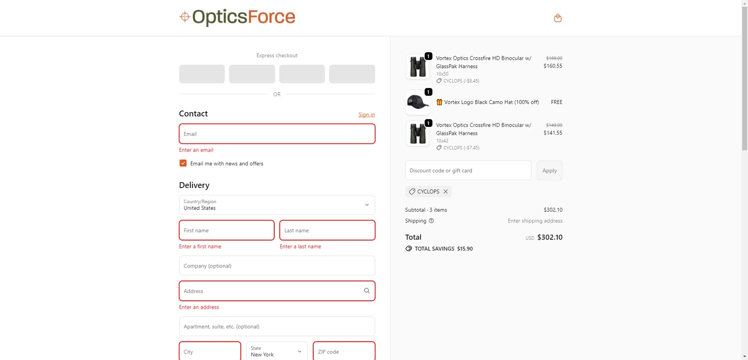Click the third express checkout button

coord(302,74)
